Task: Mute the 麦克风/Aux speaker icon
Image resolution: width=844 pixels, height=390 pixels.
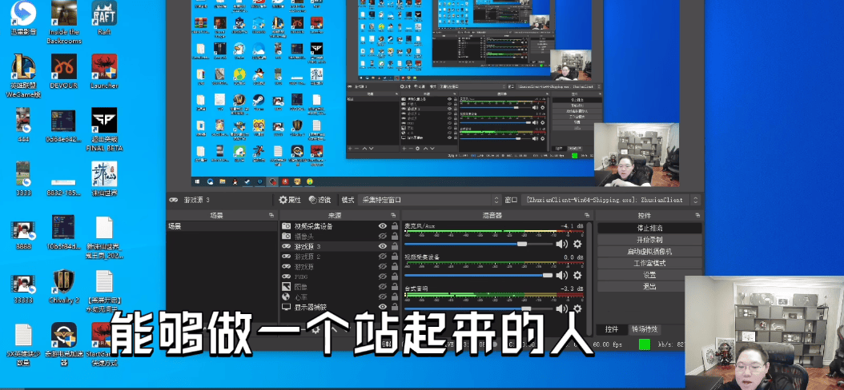Action: click(562, 244)
